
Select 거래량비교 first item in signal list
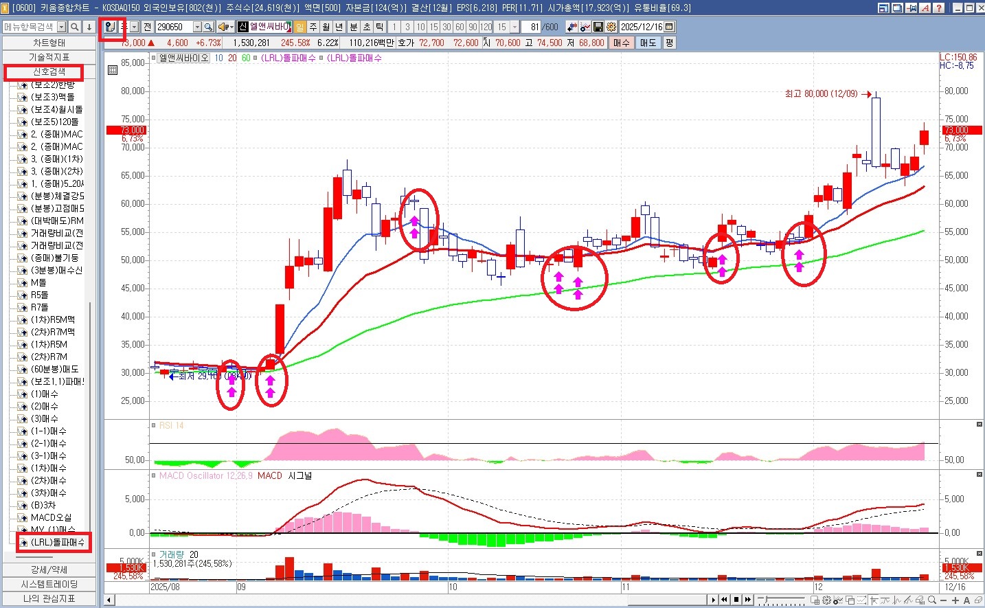tap(57, 233)
